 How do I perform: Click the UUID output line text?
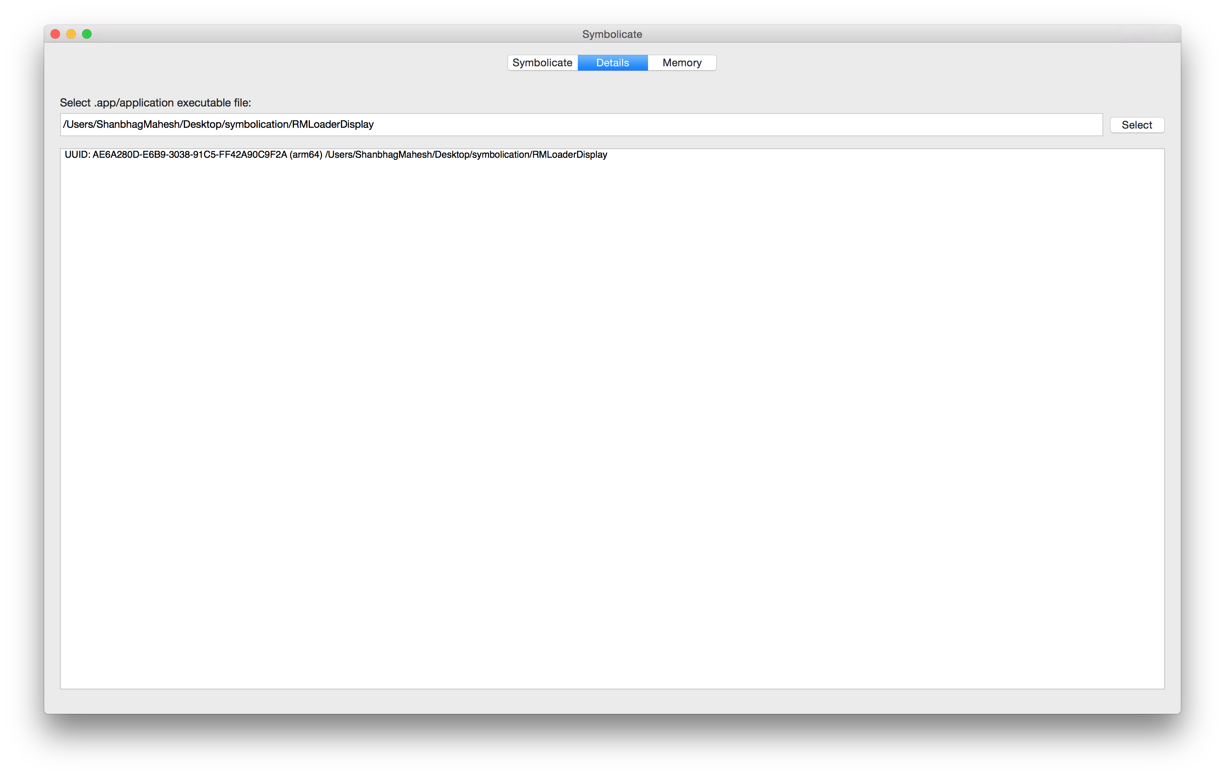tap(336, 155)
